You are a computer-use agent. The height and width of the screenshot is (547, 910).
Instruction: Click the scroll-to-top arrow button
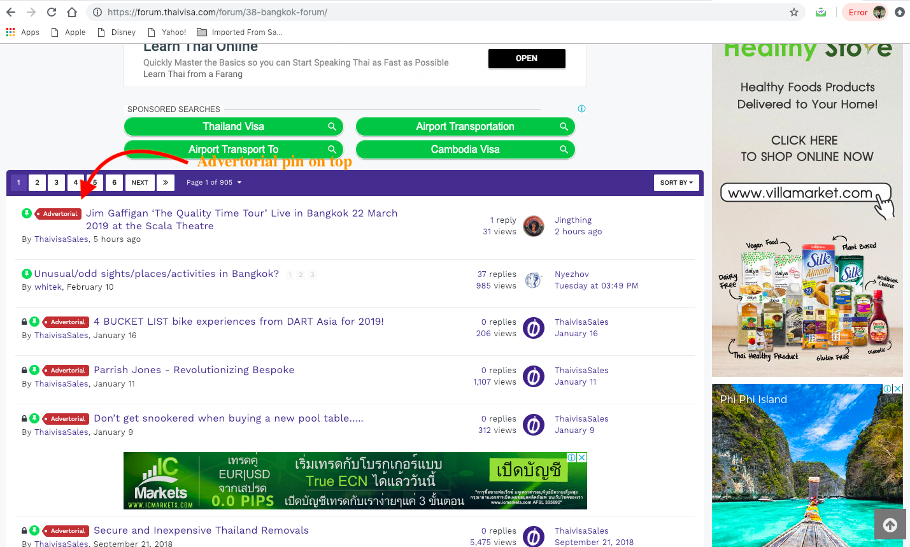coord(890,525)
